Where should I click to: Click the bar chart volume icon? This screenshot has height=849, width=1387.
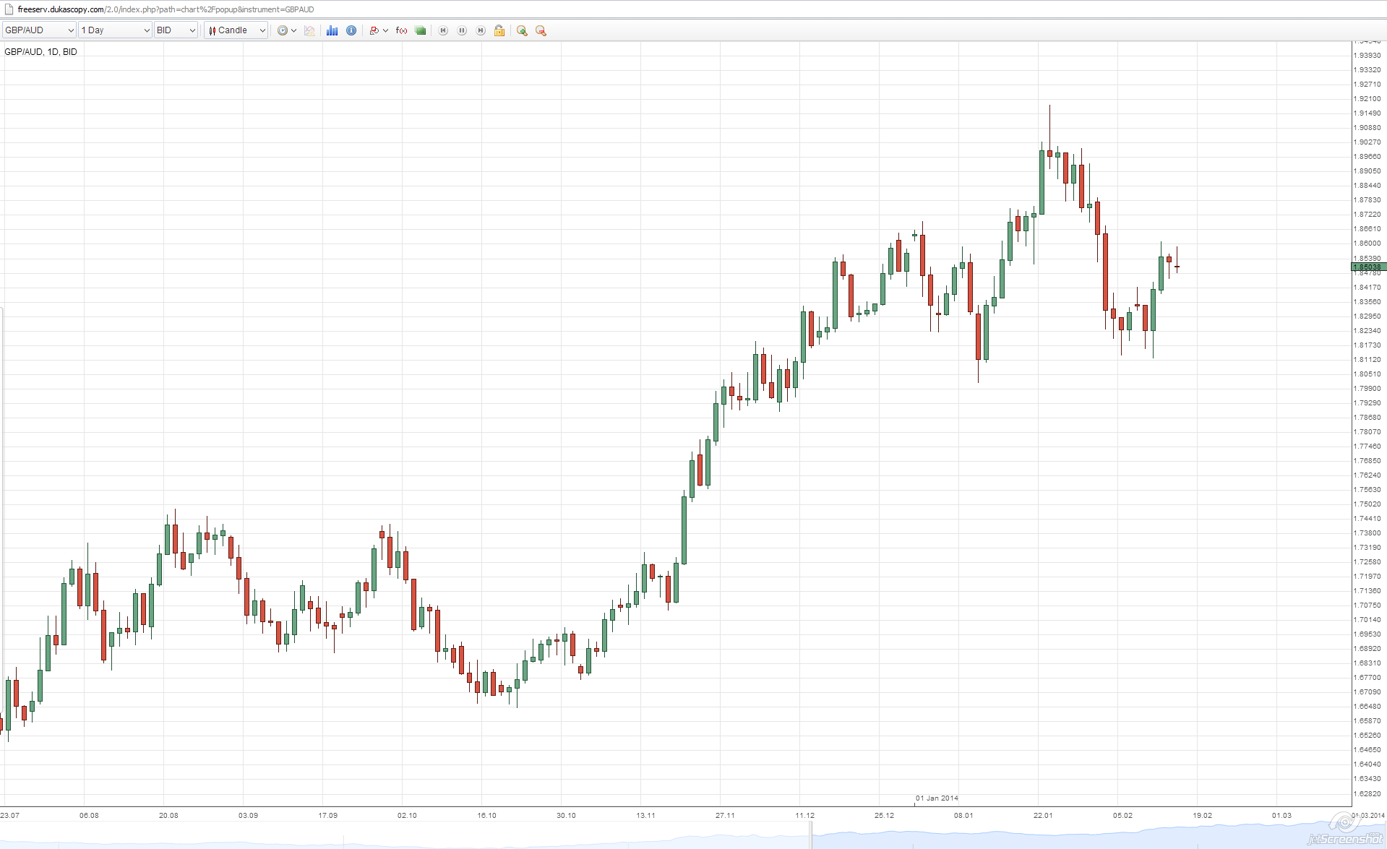332,30
